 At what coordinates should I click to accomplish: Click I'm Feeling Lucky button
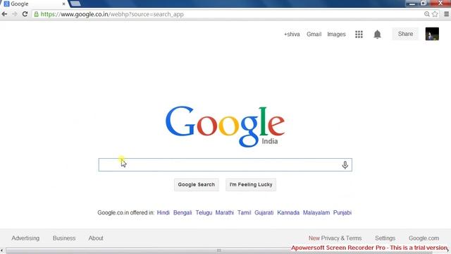pos(251,185)
